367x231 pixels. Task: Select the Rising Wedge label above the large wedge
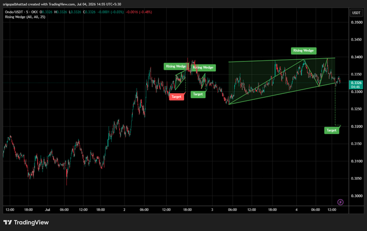click(303, 51)
